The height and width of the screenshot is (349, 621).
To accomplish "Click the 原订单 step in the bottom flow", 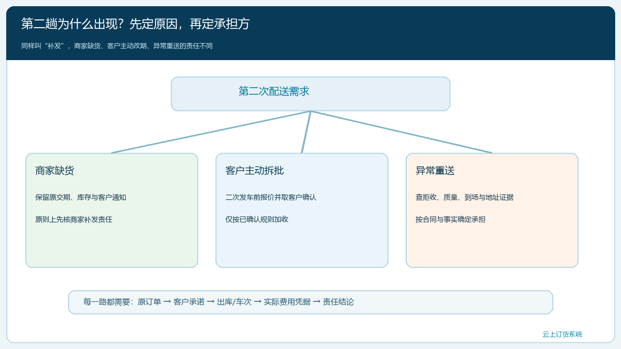I will (x=149, y=302).
